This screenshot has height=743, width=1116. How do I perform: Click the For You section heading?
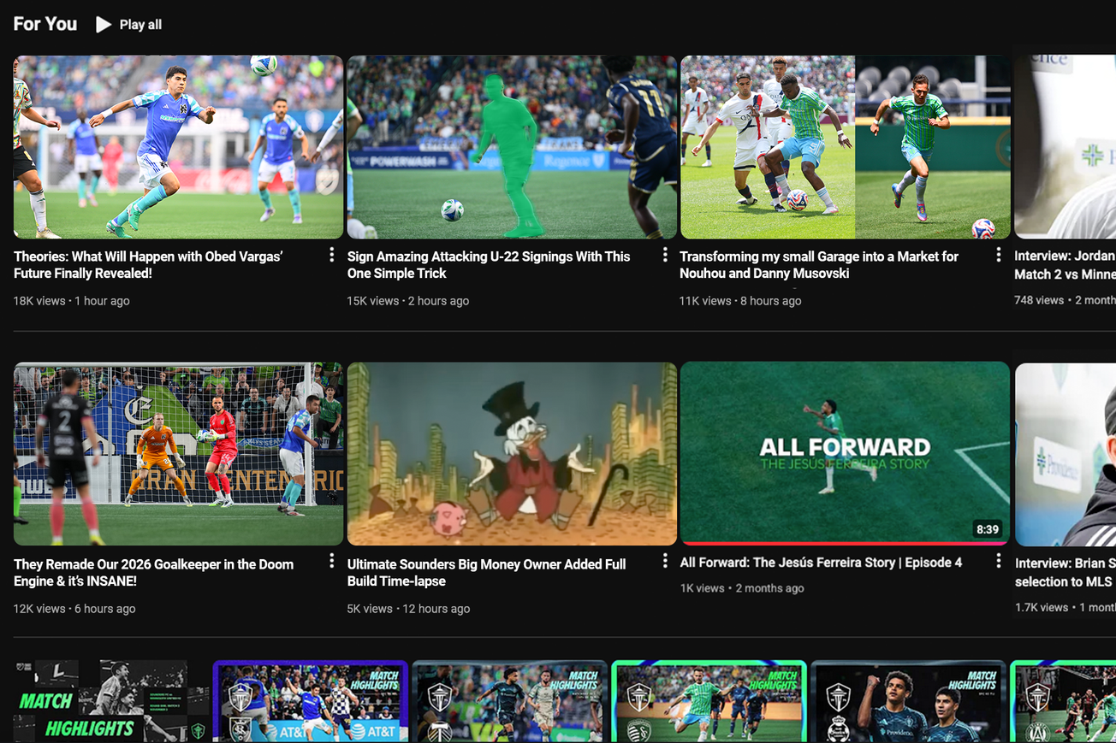point(45,24)
